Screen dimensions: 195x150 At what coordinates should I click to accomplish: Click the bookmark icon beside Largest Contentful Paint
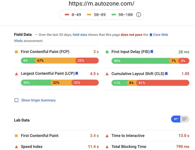click(x=77, y=74)
